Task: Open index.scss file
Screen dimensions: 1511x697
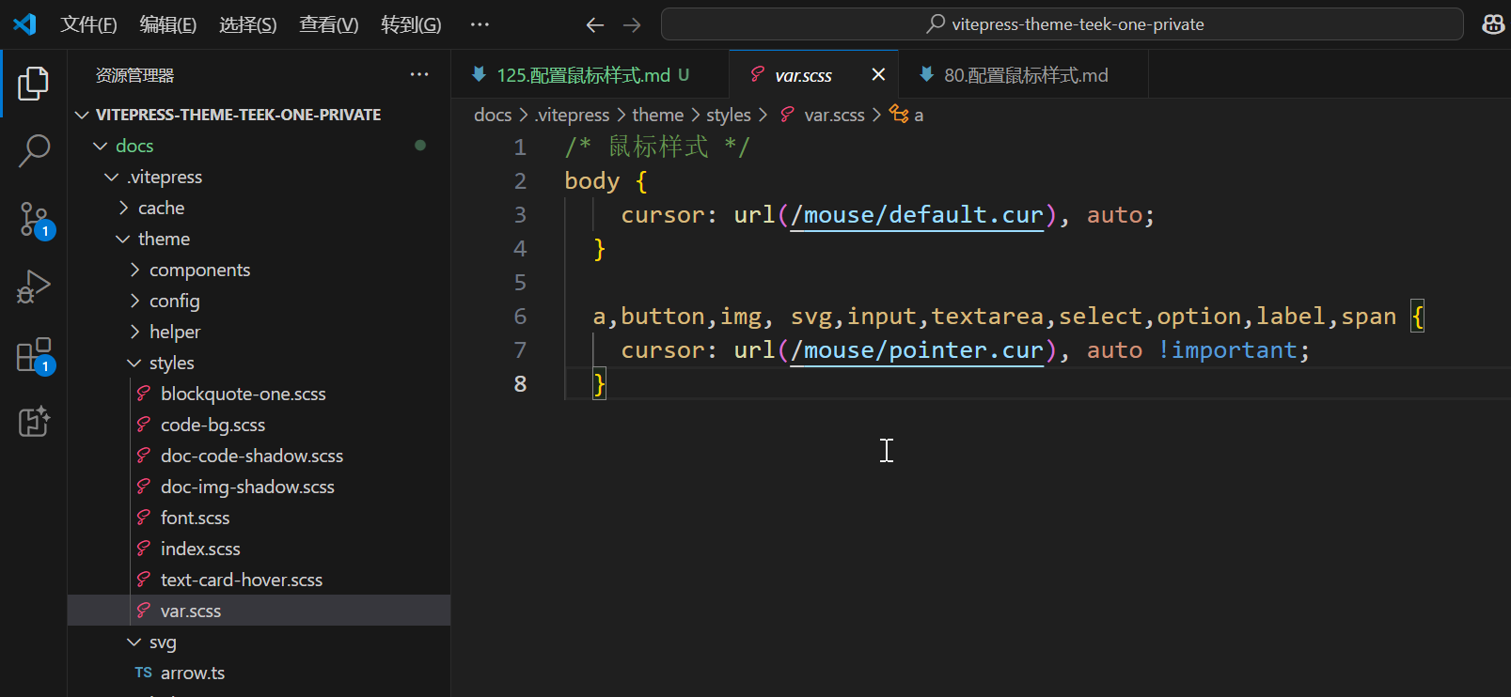Action: (x=259, y=549)
